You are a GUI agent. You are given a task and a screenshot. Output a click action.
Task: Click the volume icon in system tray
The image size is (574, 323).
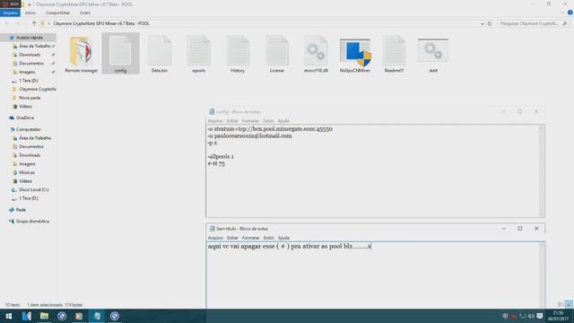pyautogui.click(x=531, y=316)
